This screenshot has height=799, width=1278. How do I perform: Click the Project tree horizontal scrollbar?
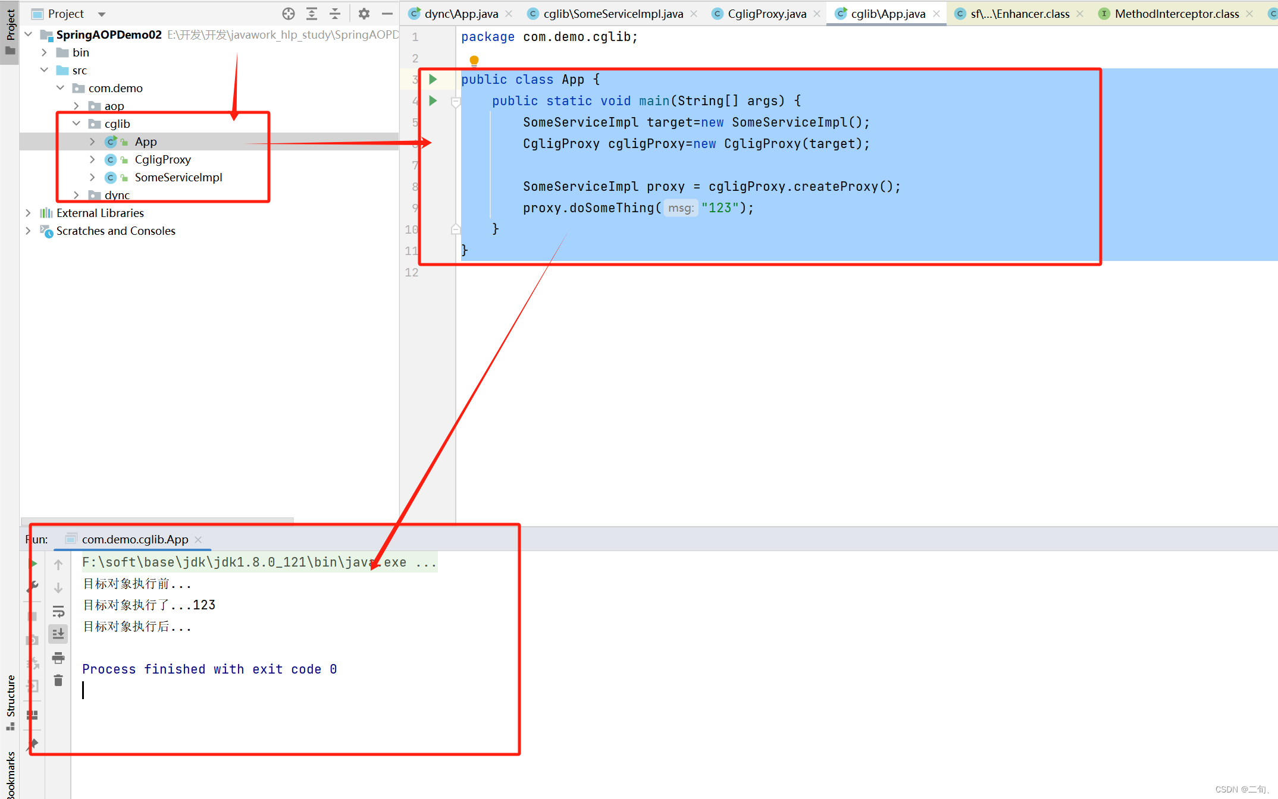(x=158, y=520)
